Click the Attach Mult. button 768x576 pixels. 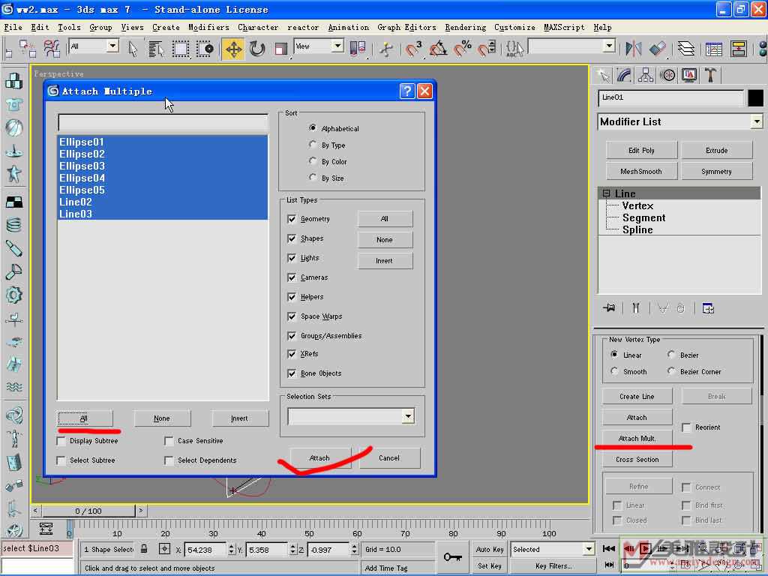click(x=637, y=439)
